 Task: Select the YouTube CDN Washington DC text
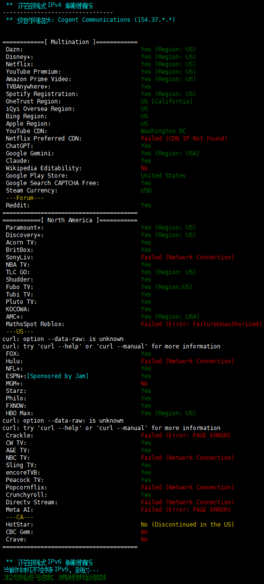tap(163, 131)
